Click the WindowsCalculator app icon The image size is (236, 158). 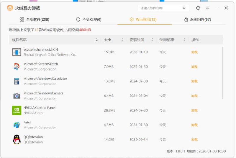pos(17,81)
